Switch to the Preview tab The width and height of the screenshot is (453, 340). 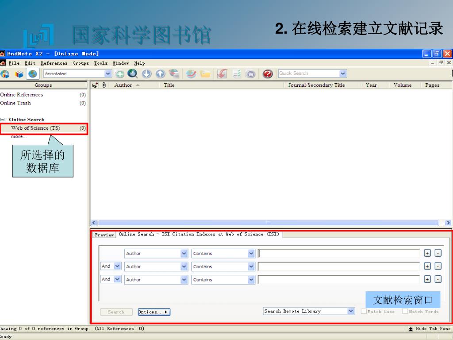click(x=104, y=235)
